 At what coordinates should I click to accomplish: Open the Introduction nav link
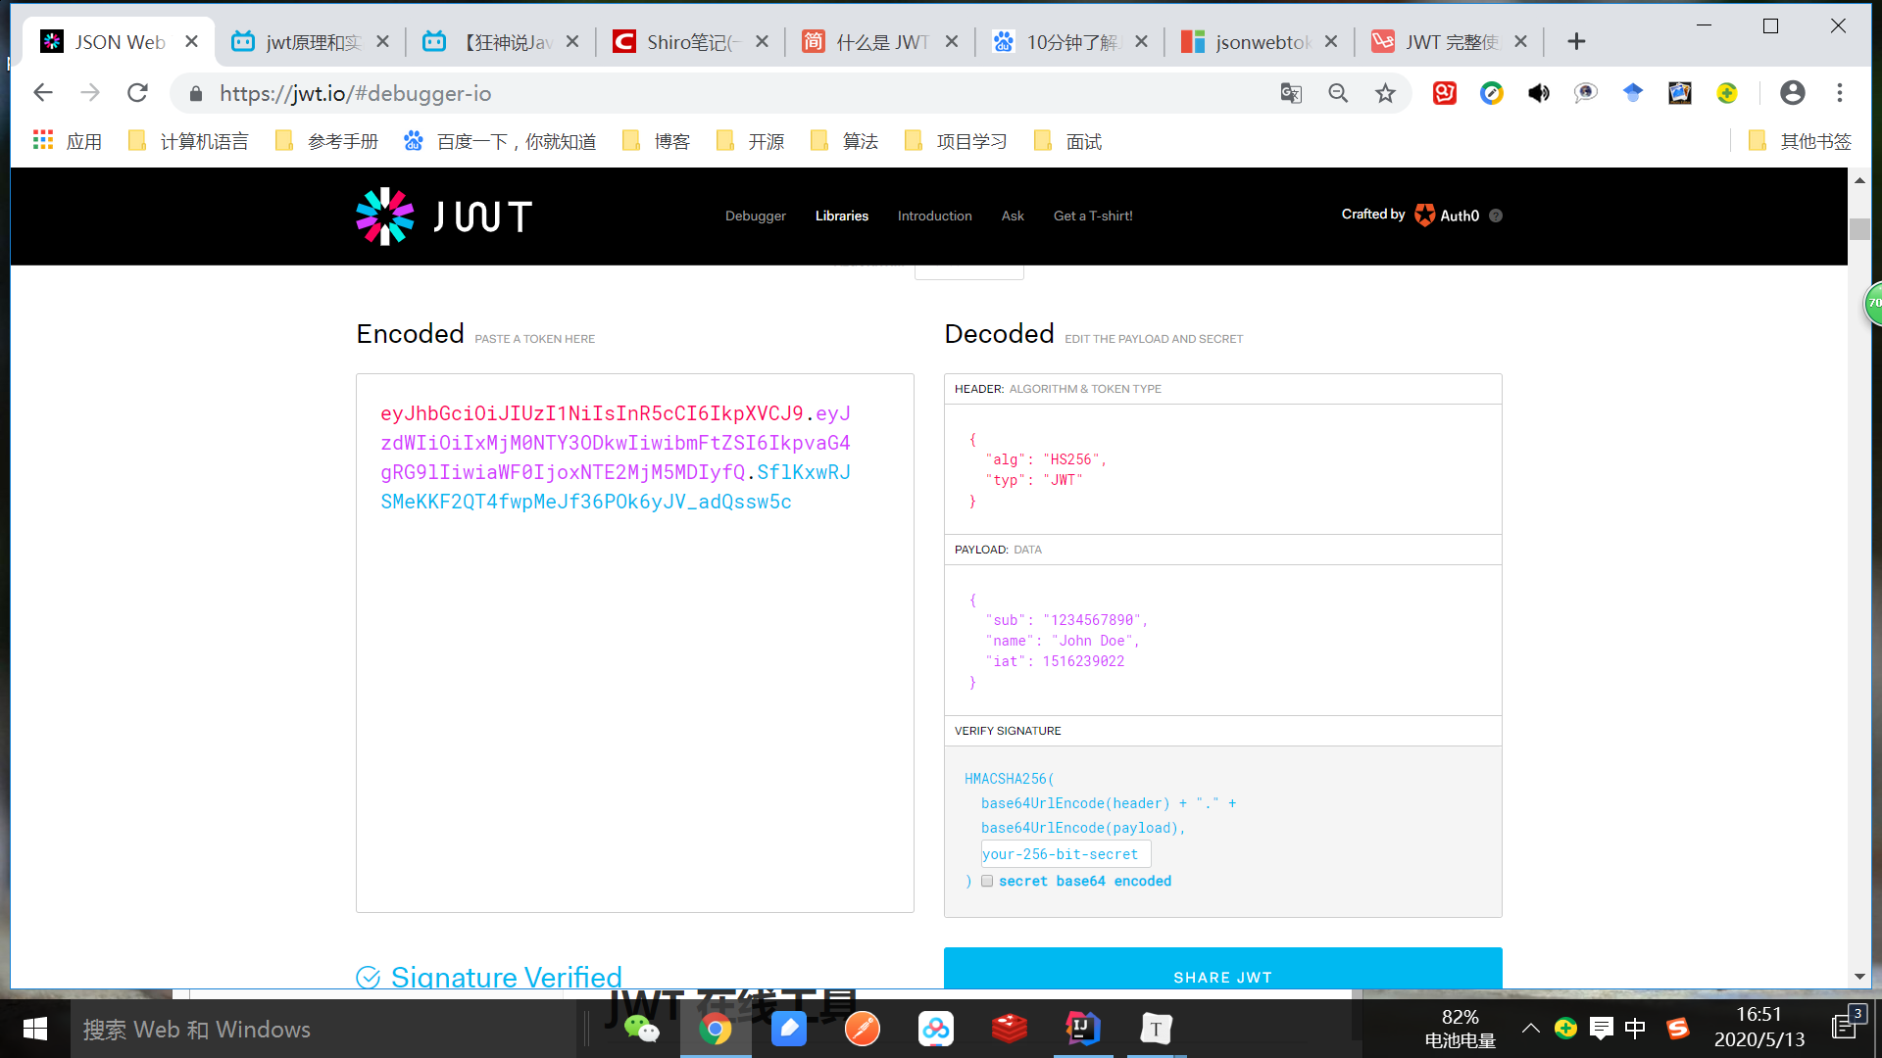pos(934,216)
